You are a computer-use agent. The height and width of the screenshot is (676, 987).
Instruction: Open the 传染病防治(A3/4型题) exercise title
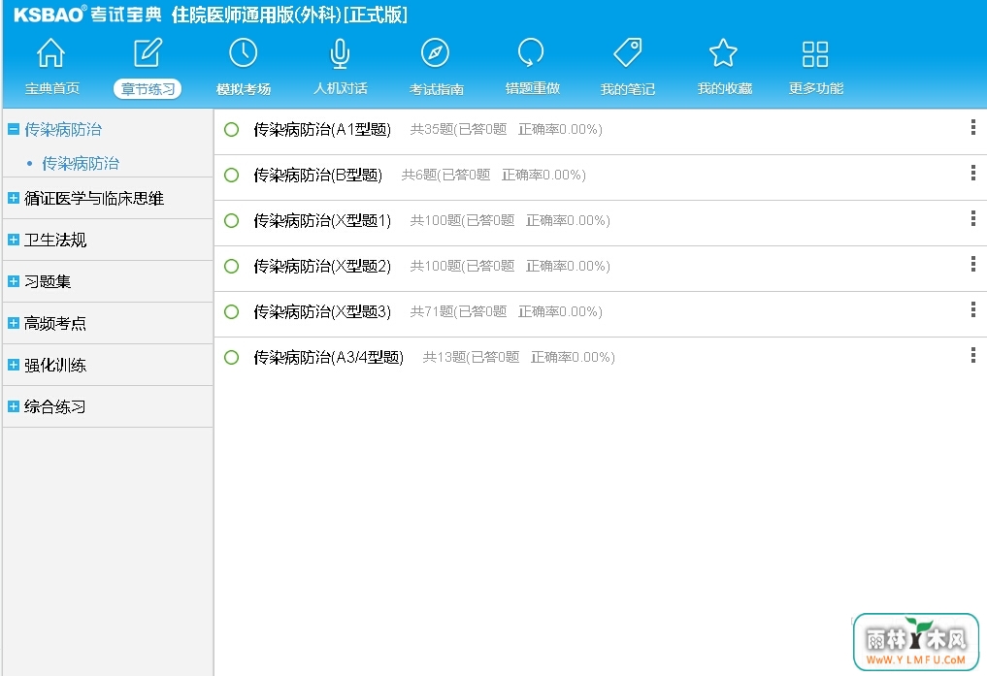click(x=329, y=357)
